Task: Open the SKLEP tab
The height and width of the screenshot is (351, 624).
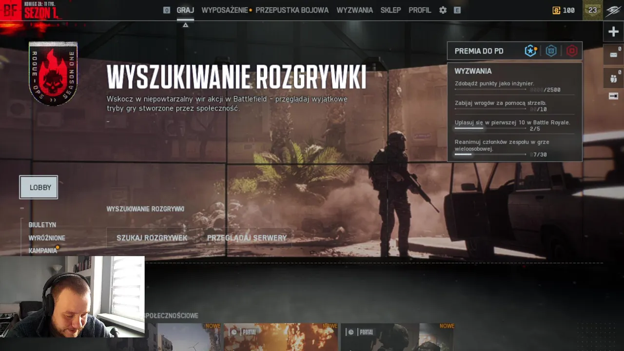Action: (x=390, y=10)
